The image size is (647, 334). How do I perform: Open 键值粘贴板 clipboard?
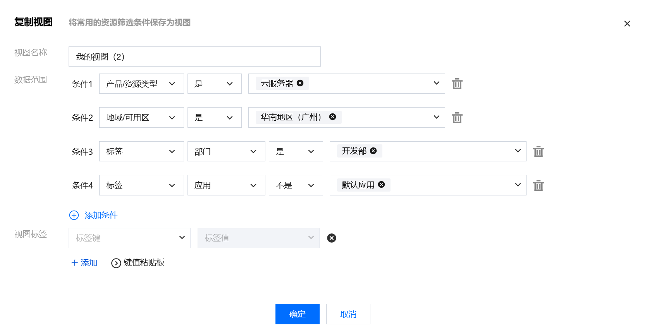pos(138,263)
